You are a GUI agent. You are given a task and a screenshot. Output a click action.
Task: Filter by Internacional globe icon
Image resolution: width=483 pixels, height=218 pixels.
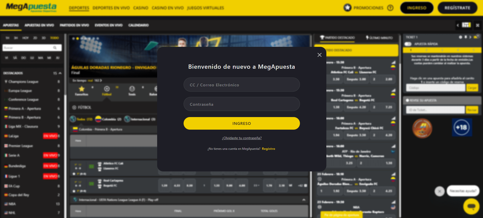tap(127, 119)
